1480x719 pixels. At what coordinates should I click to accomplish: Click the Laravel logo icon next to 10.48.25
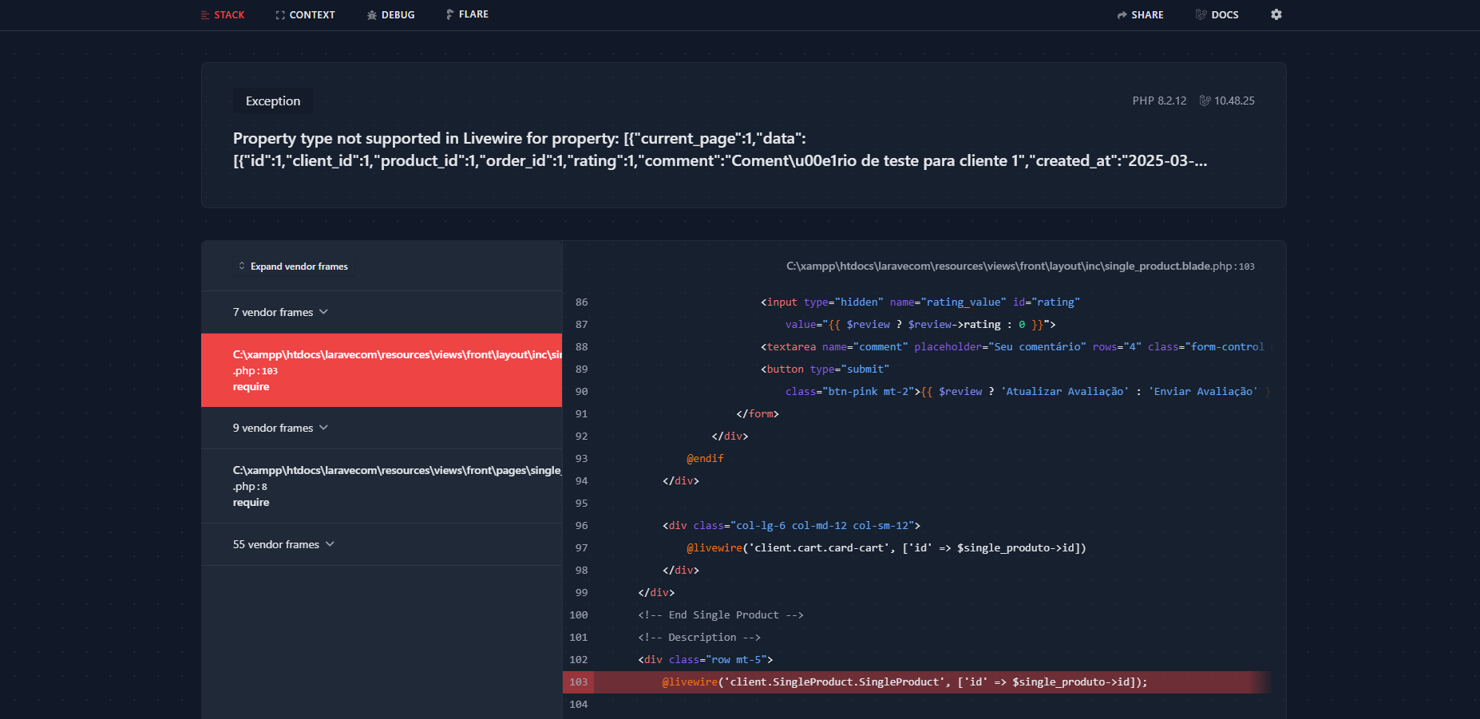point(1205,101)
